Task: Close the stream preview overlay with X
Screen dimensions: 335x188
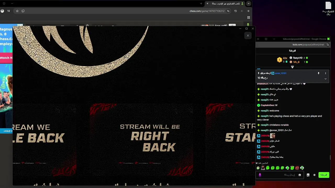Action: coord(248,36)
